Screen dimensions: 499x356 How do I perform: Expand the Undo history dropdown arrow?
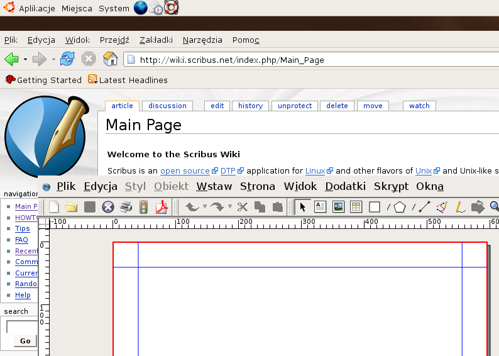coord(205,207)
